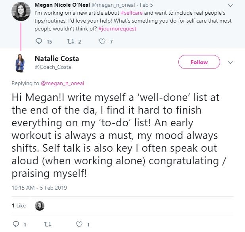The width and height of the screenshot is (245, 232).
Task: Open the #selfcare hashtag
Action: pyautogui.click(x=131, y=13)
